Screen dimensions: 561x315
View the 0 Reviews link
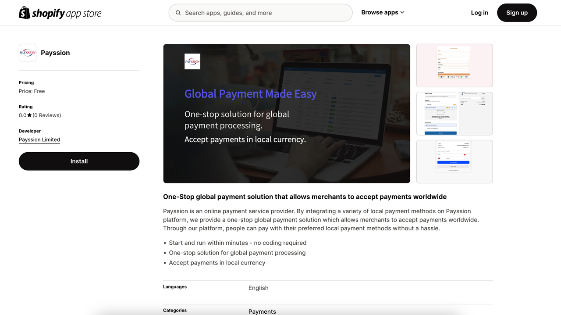(46, 115)
